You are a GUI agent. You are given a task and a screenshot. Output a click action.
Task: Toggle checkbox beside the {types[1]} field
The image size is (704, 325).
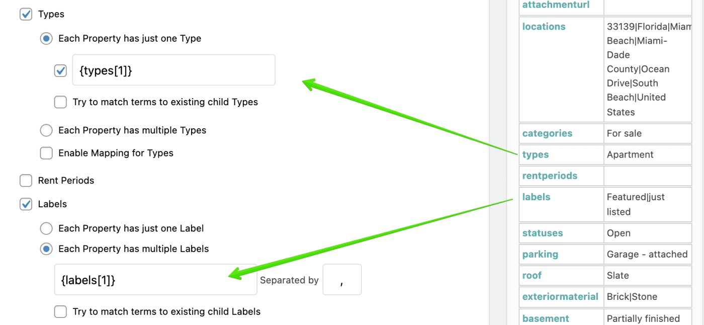pyautogui.click(x=60, y=70)
